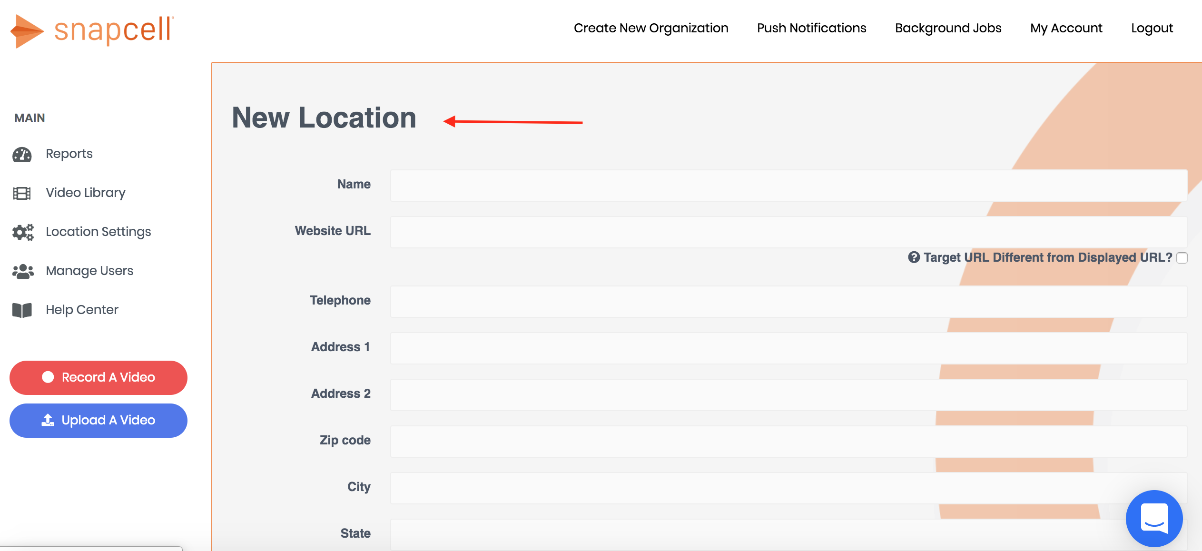The image size is (1202, 551).
Task: View Background Jobs
Action: click(x=948, y=28)
